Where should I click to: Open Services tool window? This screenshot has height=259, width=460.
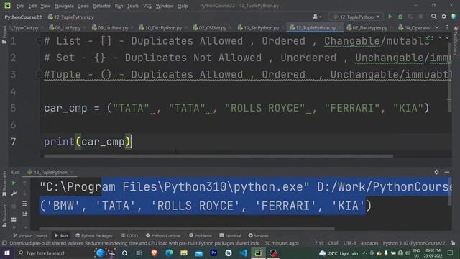pos(259,235)
